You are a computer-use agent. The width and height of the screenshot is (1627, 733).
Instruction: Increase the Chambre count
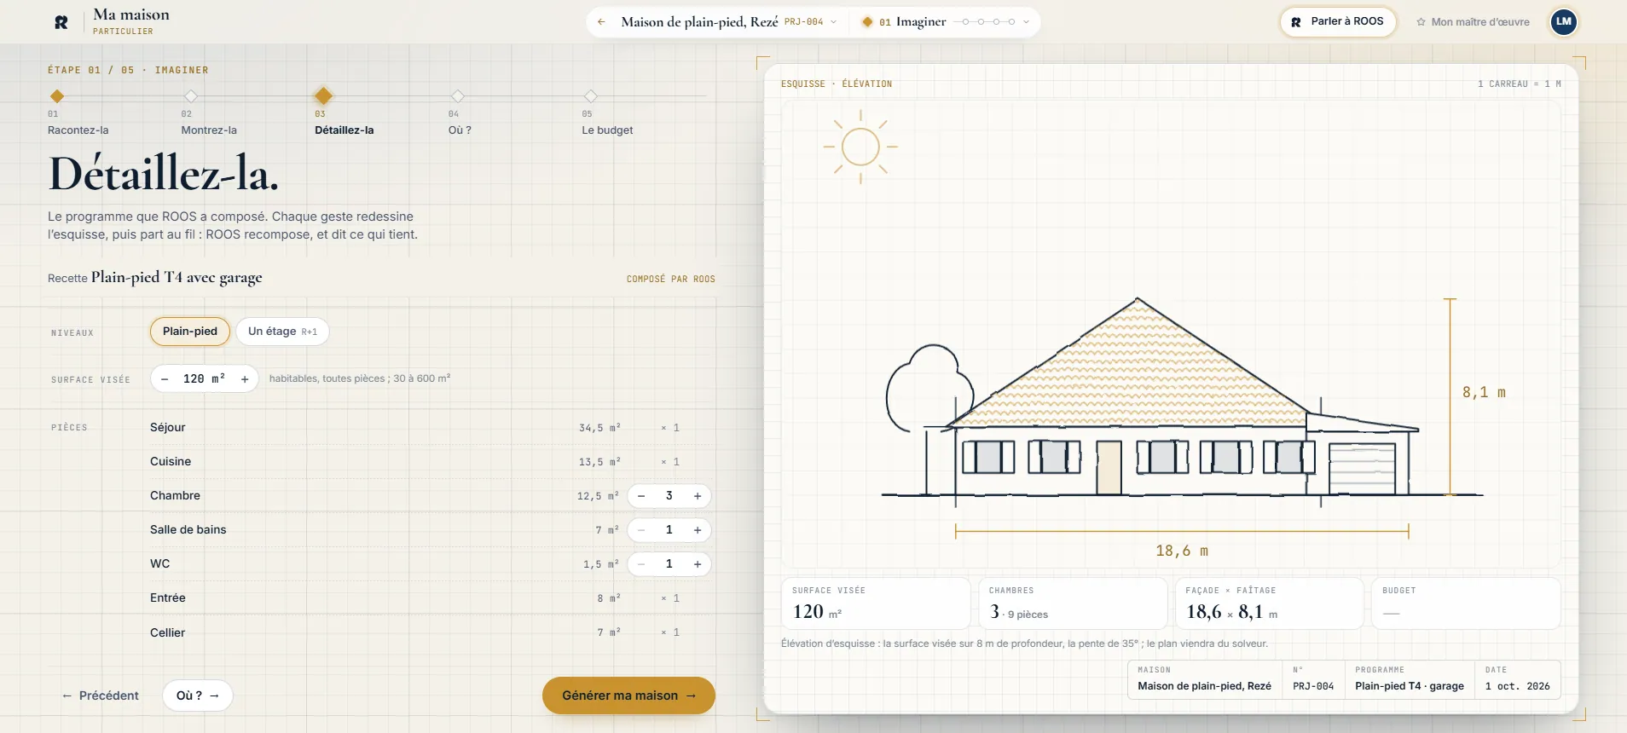coord(698,496)
